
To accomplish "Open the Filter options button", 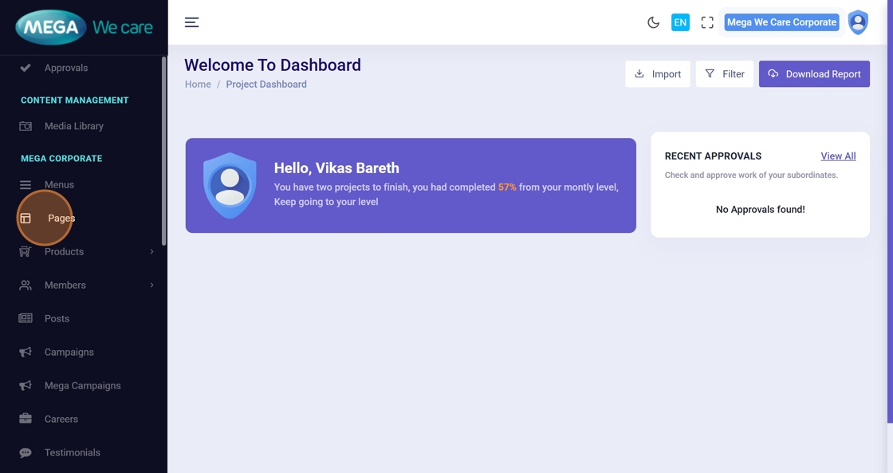I will (724, 74).
